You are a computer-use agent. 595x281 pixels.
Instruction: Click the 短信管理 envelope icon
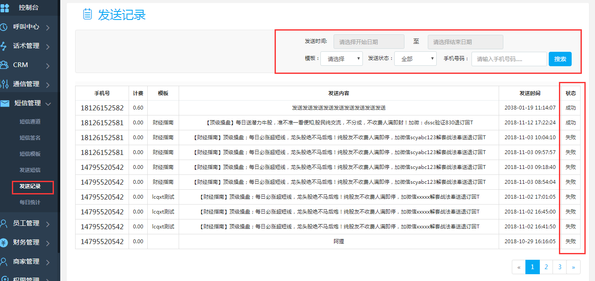(4, 103)
